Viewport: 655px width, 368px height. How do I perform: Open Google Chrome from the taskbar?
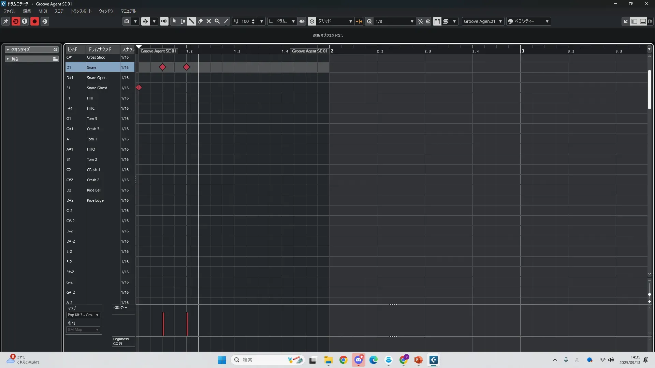[x=344, y=360]
